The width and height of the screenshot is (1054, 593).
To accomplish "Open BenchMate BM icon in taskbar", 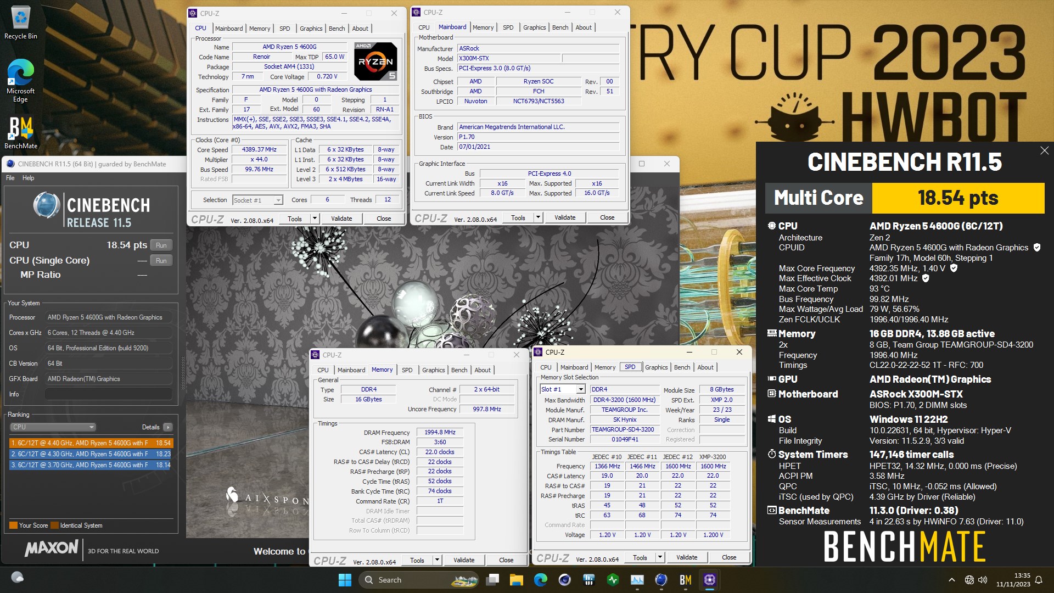I will point(686,580).
